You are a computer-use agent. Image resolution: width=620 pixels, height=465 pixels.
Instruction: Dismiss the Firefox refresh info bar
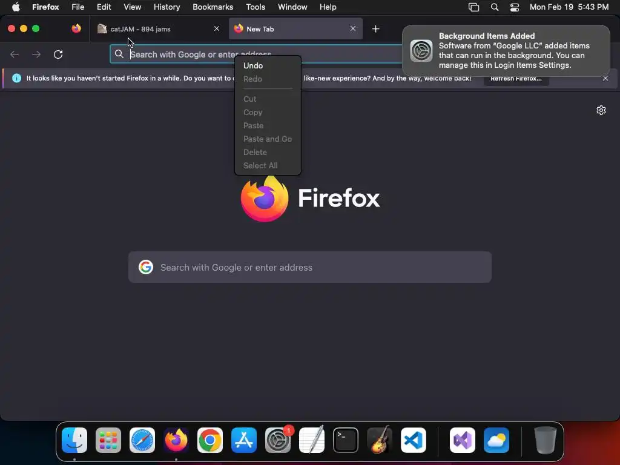click(x=605, y=78)
